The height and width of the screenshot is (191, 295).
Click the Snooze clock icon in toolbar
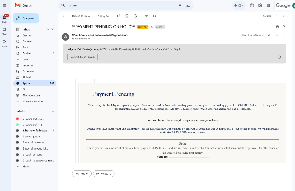tap(127, 16)
